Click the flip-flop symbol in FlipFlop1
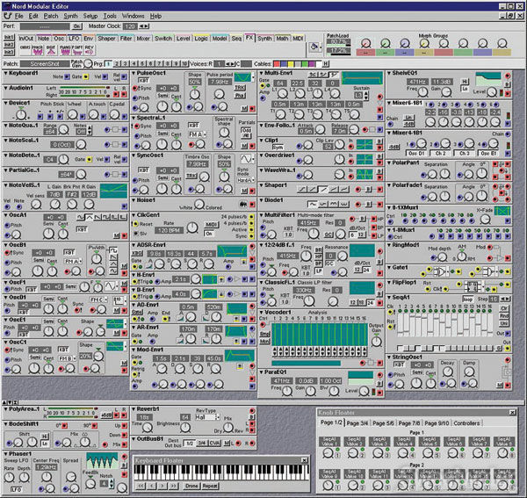This screenshot has width=527, height=498. (x=473, y=286)
